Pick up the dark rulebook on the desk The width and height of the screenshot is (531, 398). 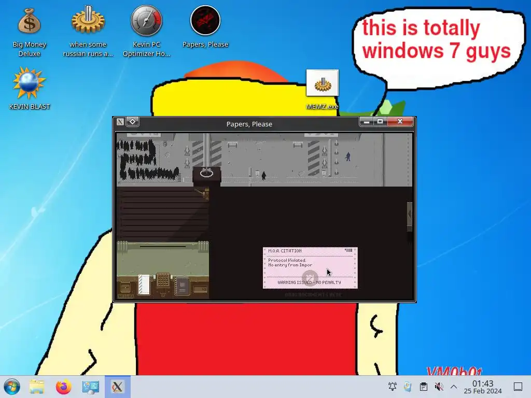tap(183, 286)
